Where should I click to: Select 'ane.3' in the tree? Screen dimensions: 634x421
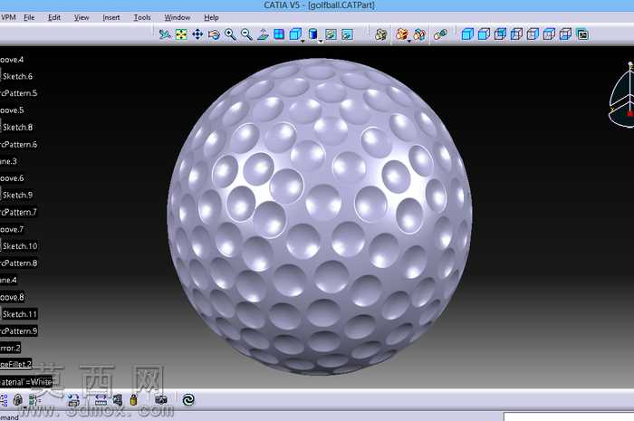tap(9, 161)
